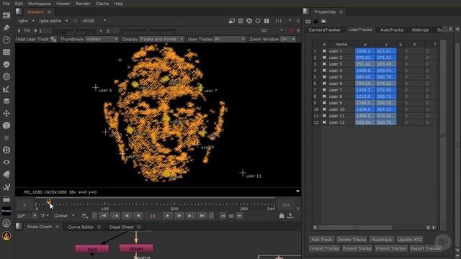Viewport: 461px width, 259px height.
Task: Open the Image nodes toolbar menu
Action: pos(6,15)
